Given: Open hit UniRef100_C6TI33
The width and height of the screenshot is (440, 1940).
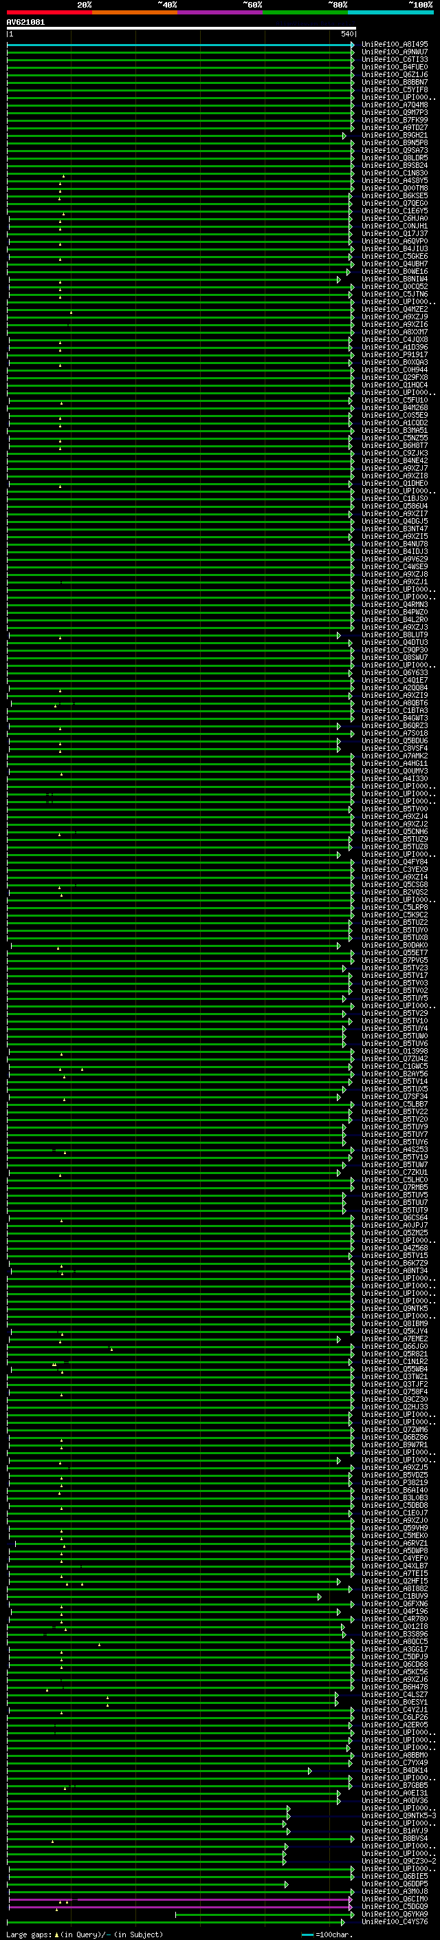Looking at the screenshot, I should click(x=394, y=59).
